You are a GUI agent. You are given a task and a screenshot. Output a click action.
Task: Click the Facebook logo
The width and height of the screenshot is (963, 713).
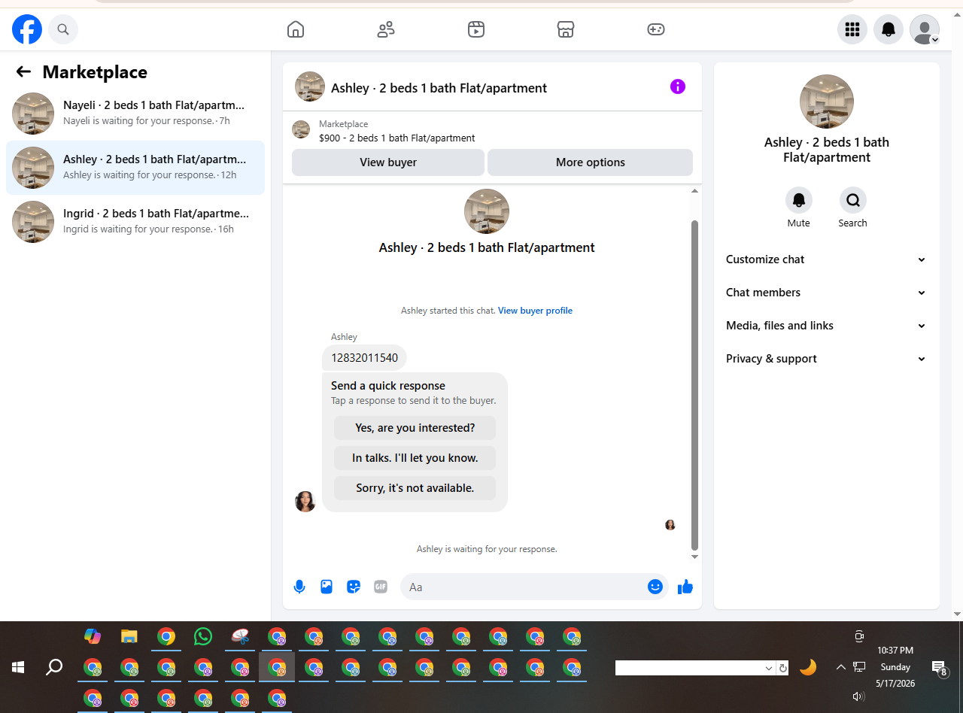(x=27, y=29)
